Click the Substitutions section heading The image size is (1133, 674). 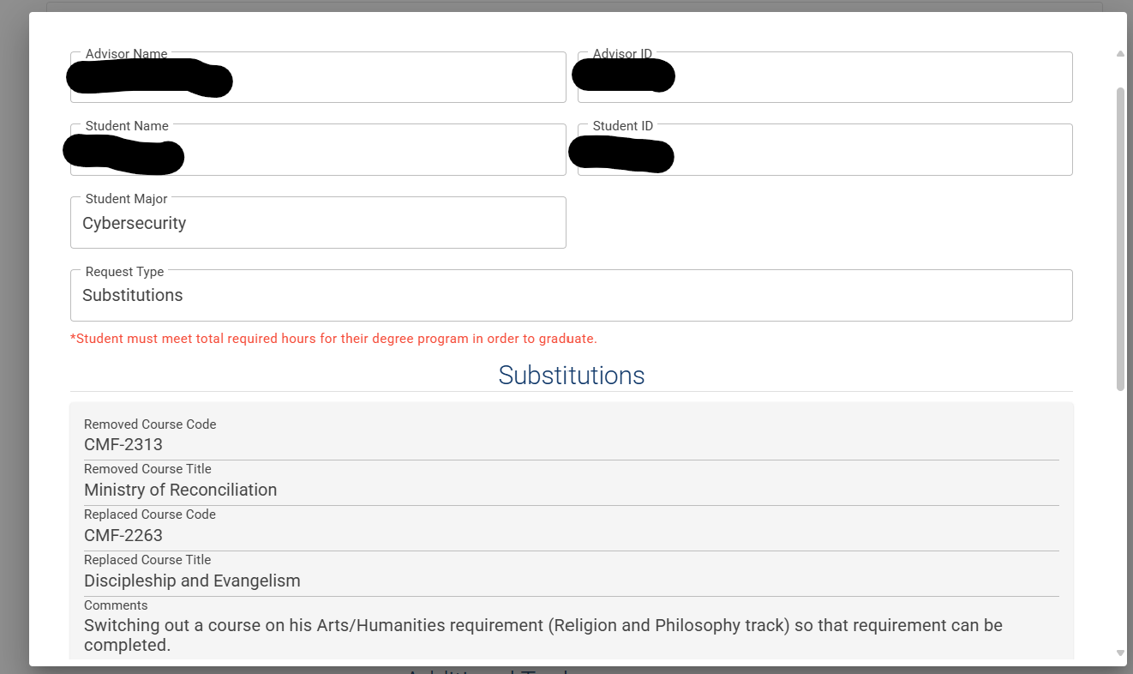click(x=572, y=376)
